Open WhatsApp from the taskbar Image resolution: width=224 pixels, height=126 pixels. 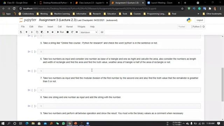tap(63, 124)
